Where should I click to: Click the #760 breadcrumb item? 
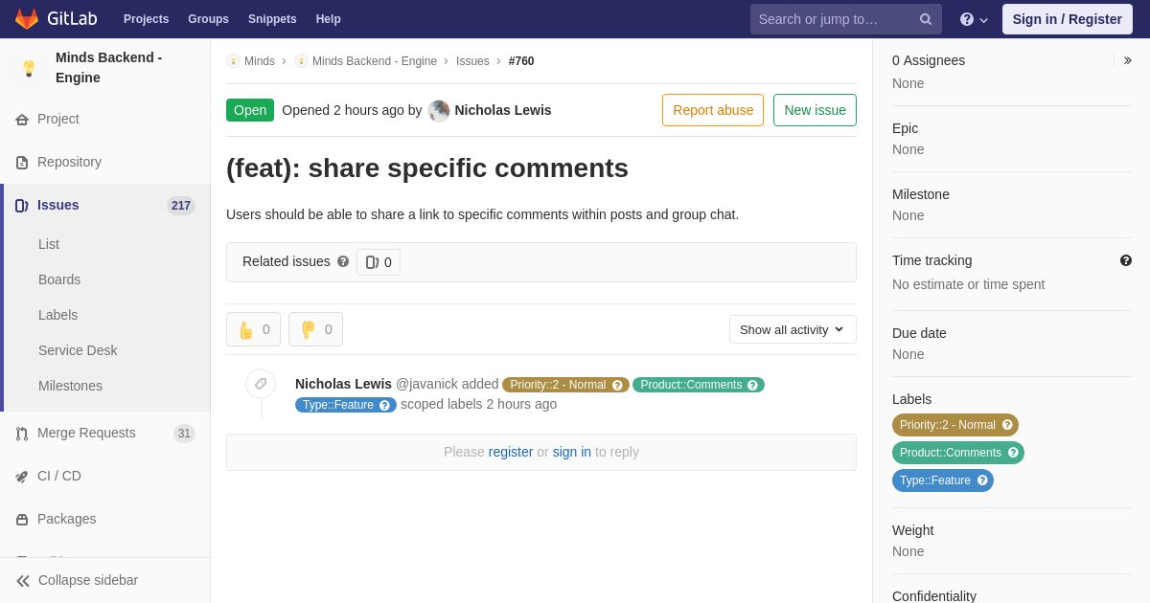[x=521, y=61]
